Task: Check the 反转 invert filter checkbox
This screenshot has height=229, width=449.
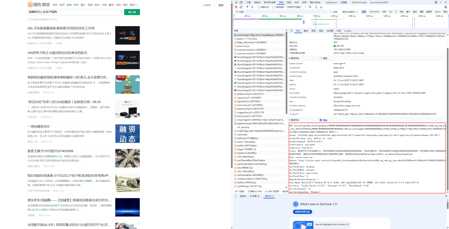Action: point(331,12)
